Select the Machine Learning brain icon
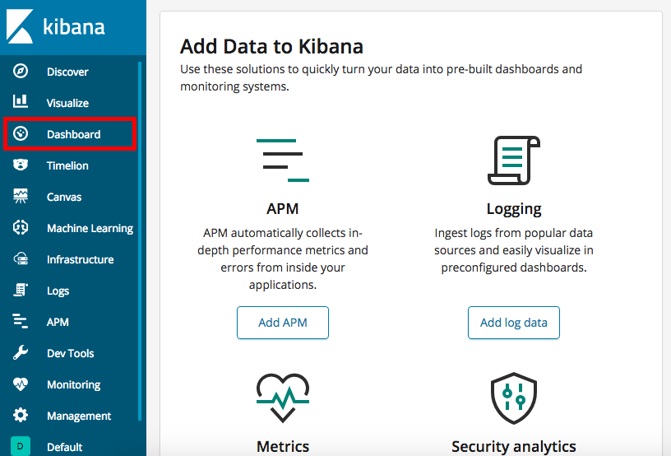 point(20,227)
